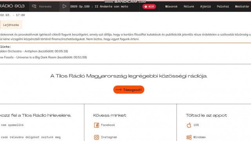Click the Lejátszás play button
This screenshot has width=251, height=141.
pyautogui.click(x=11, y=25)
